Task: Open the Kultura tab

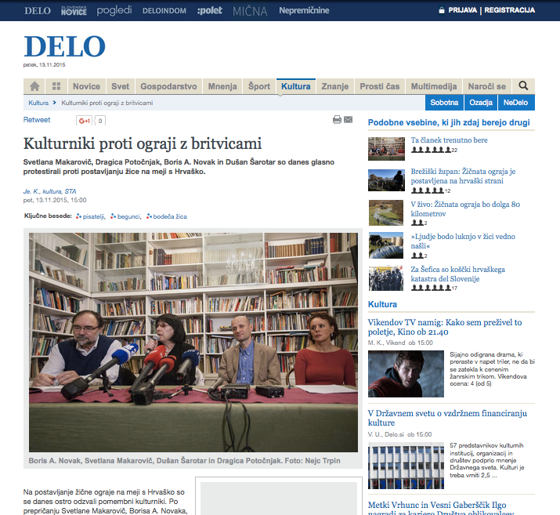Action: 296,86
